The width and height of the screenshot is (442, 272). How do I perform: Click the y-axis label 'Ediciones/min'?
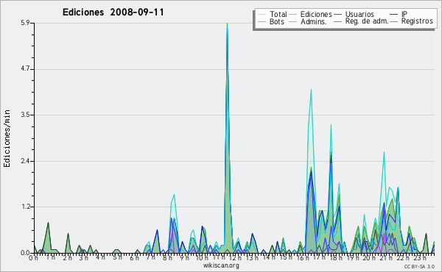[x=7, y=138]
